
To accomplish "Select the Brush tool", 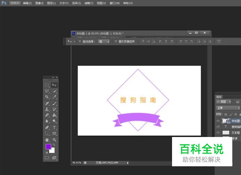I will (54, 103).
